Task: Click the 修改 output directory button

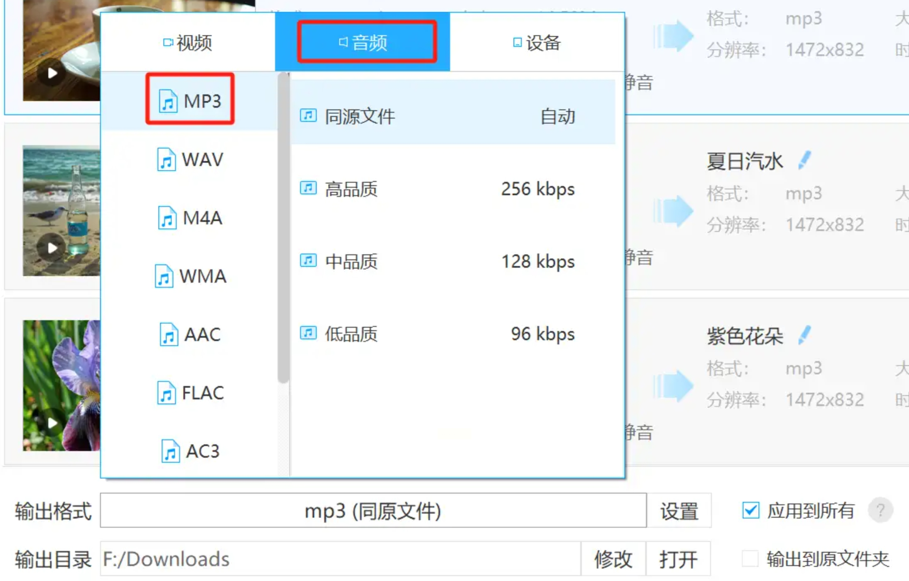Action: click(613, 559)
